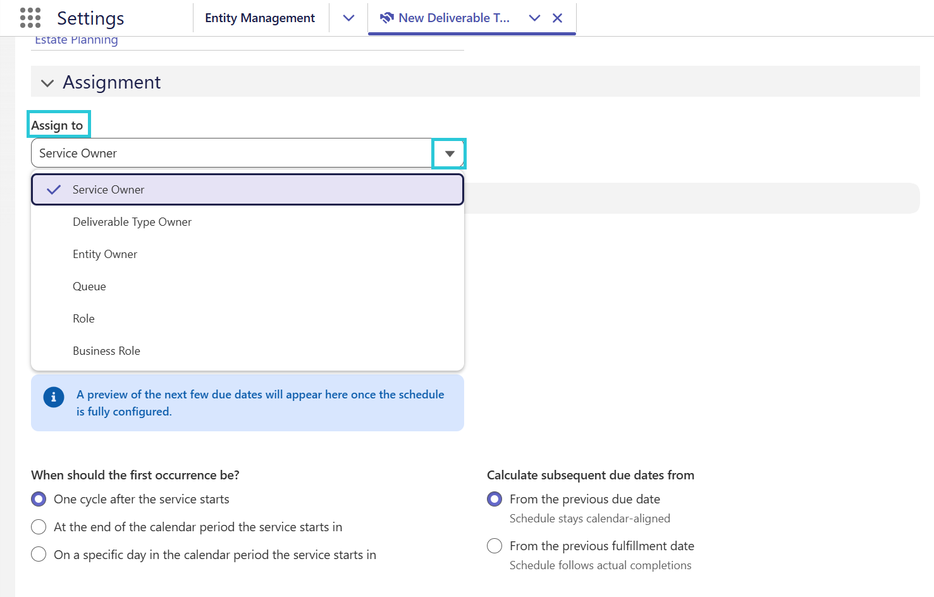Screen dimensions: 934x597
Task: Select Queue in Assign to list
Action: (x=247, y=286)
